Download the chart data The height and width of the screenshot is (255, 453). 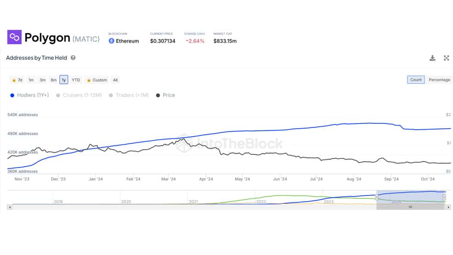click(432, 58)
